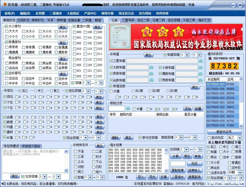Check the 豹子 special condition
The image size is (246, 187).
pyautogui.click(x=94, y=156)
